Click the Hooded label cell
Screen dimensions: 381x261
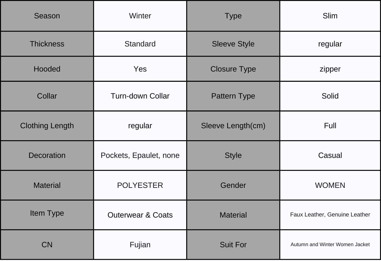click(x=47, y=69)
